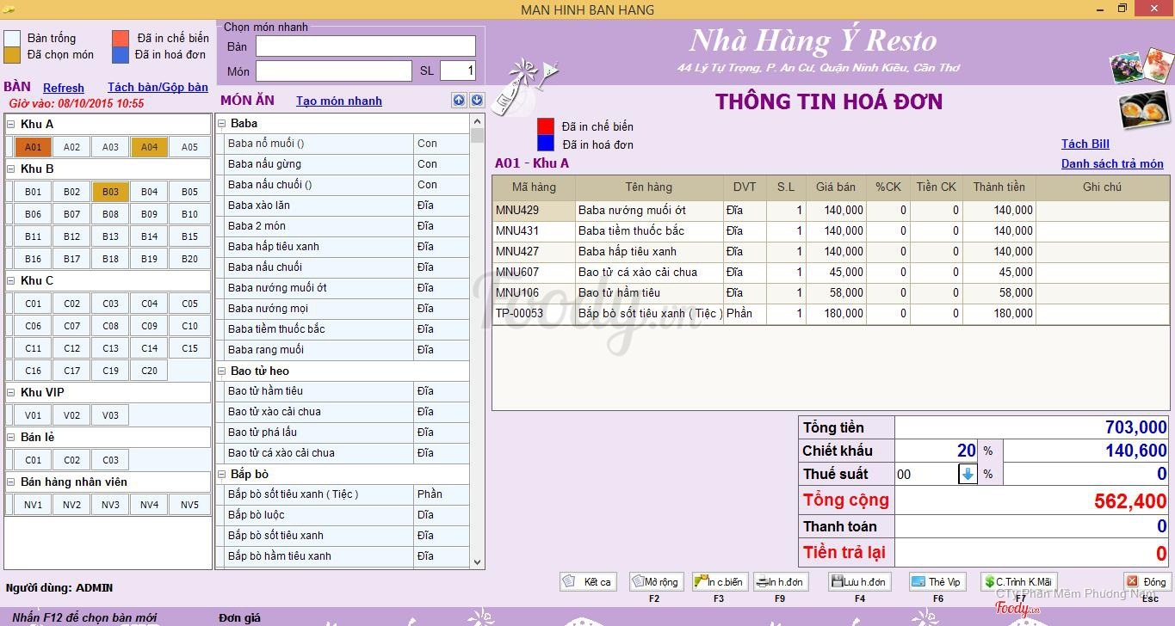1175x626 pixels.
Task: Select table B03 in Khu B
Action: (110, 192)
